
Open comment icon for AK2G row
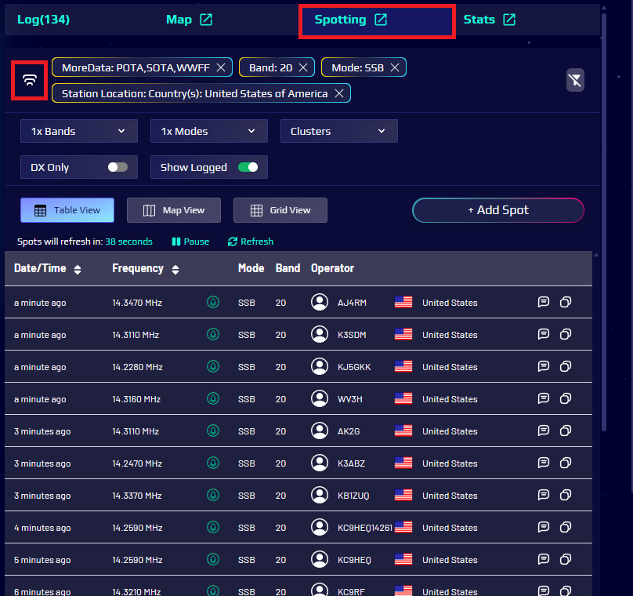click(544, 431)
